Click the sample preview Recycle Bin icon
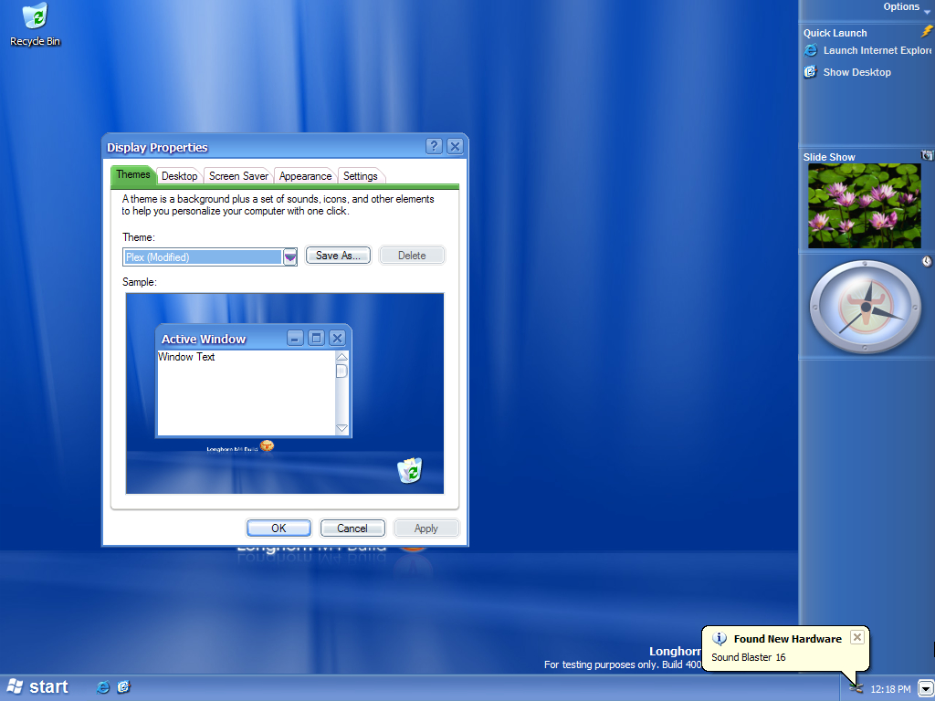 click(x=410, y=470)
